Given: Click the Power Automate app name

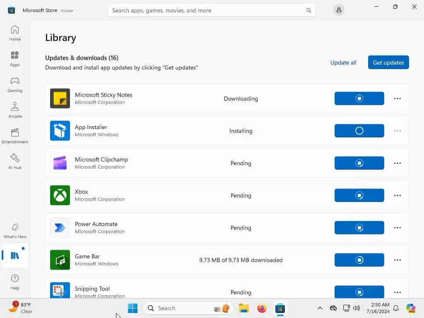Looking at the screenshot, I should (96, 224).
